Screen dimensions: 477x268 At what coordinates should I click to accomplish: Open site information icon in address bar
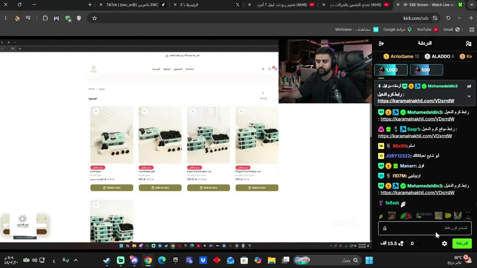tap(435, 18)
